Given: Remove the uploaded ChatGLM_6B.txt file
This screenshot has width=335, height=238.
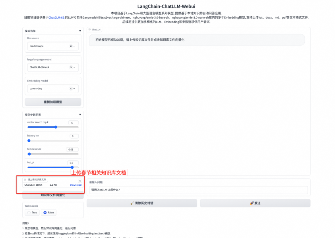Looking at the screenshot, I should click(80, 181).
